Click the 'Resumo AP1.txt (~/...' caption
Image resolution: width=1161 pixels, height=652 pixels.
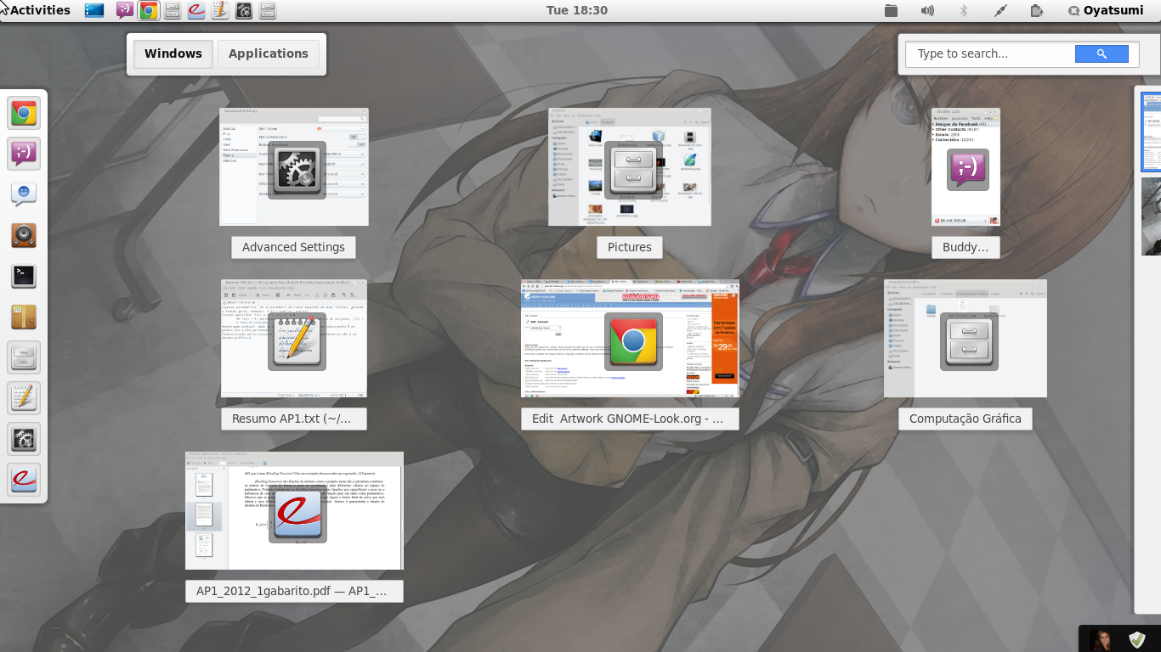[294, 419]
